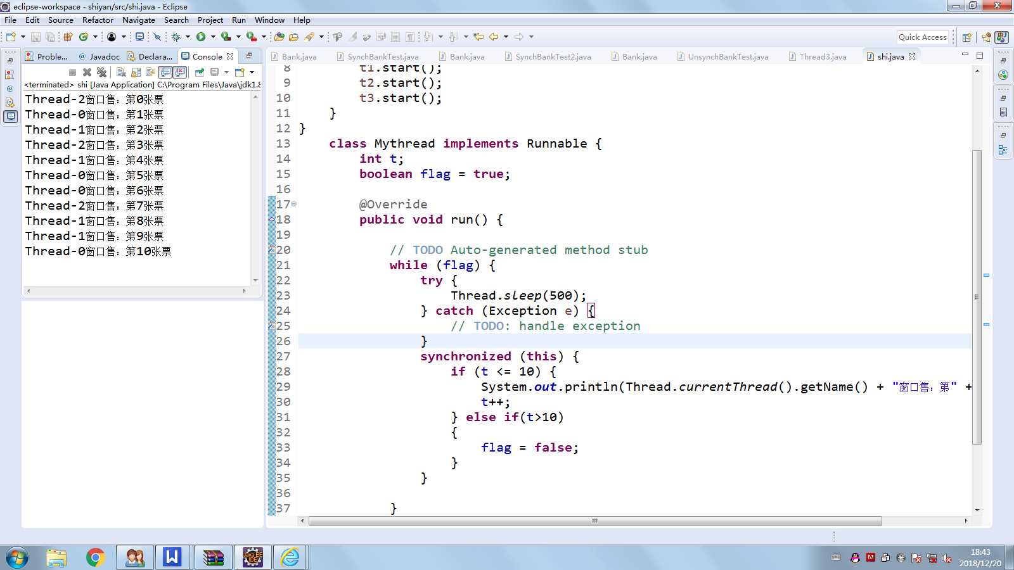
Task: Open the External Tools dropdown arrow
Action: click(x=264, y=37)
